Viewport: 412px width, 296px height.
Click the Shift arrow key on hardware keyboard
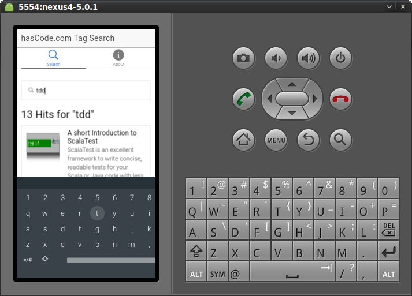point(196,250)
